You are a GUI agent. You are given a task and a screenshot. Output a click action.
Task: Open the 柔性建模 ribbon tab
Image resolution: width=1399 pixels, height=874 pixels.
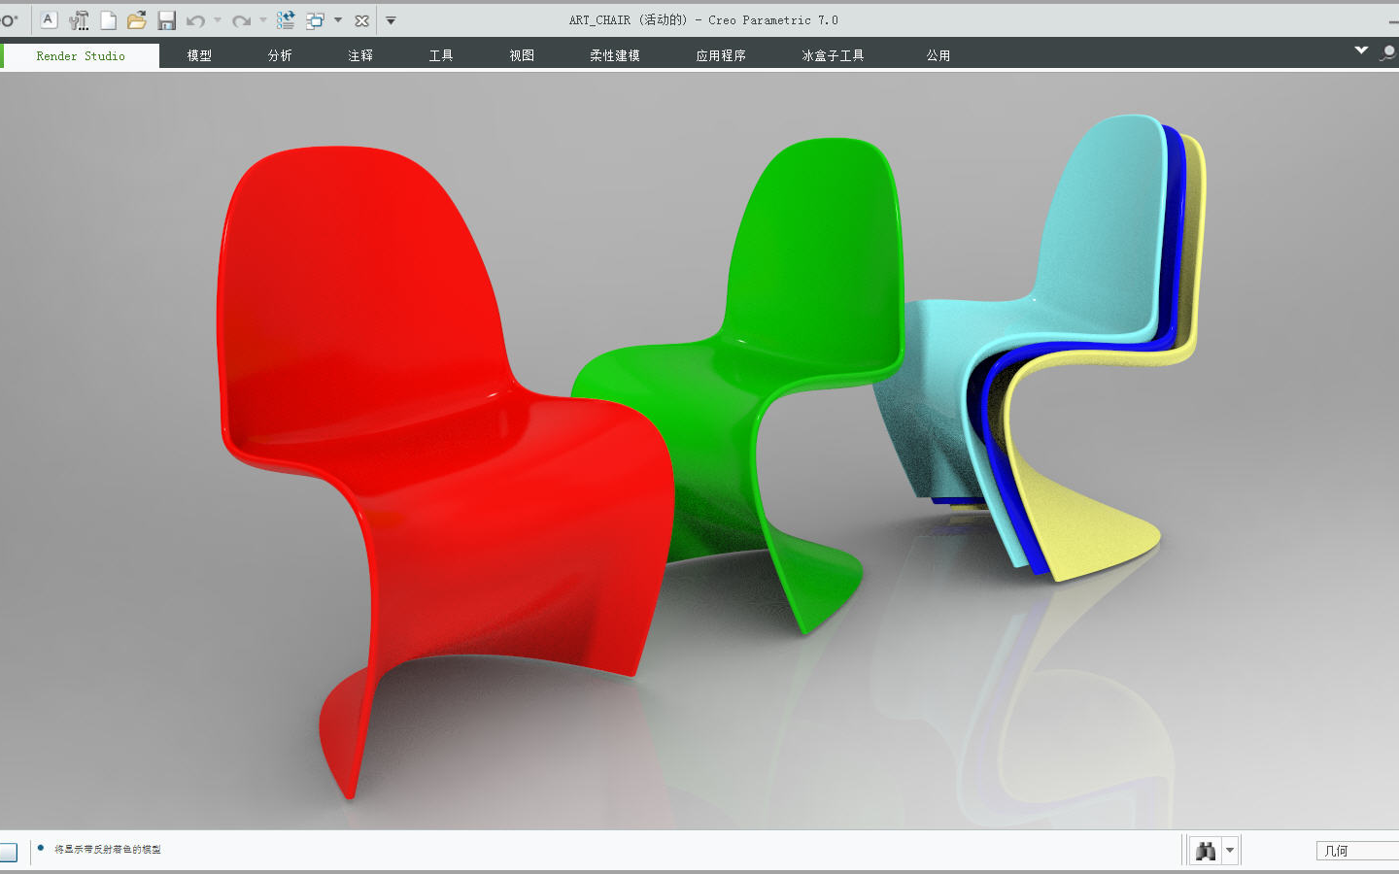pos(615,56)
